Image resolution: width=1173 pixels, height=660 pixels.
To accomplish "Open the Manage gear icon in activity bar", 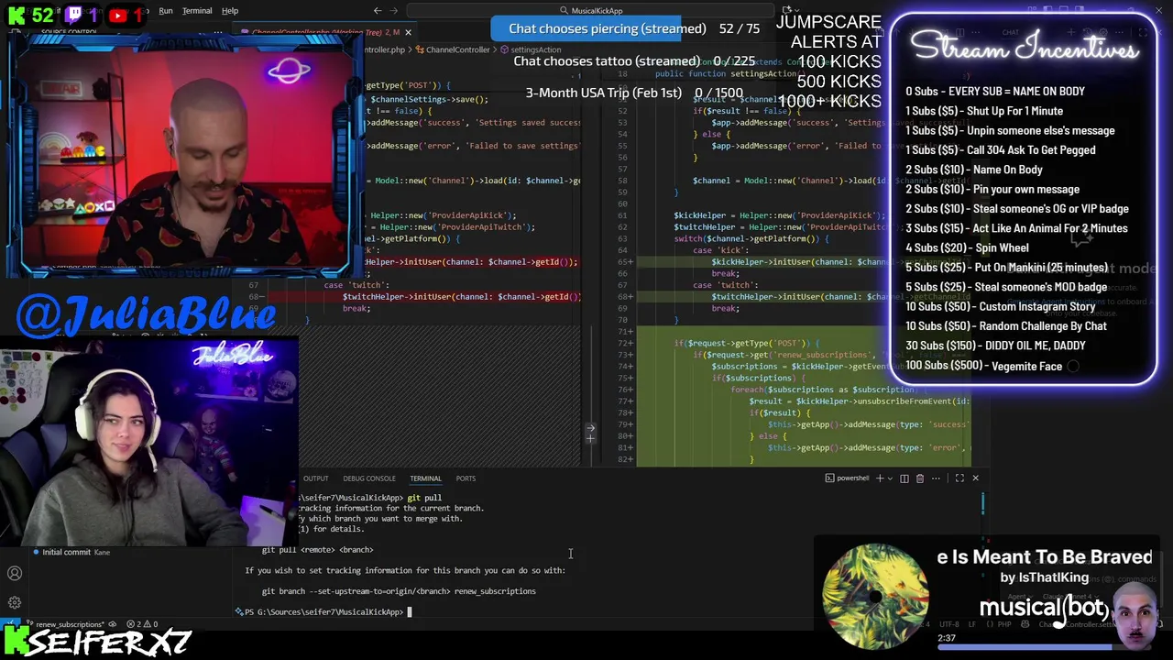I will [15, 602].
